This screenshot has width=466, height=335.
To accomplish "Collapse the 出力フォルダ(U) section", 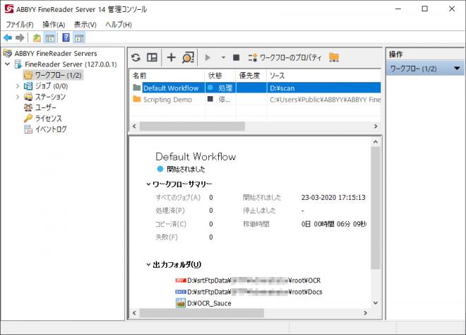I will click(148, 264).
